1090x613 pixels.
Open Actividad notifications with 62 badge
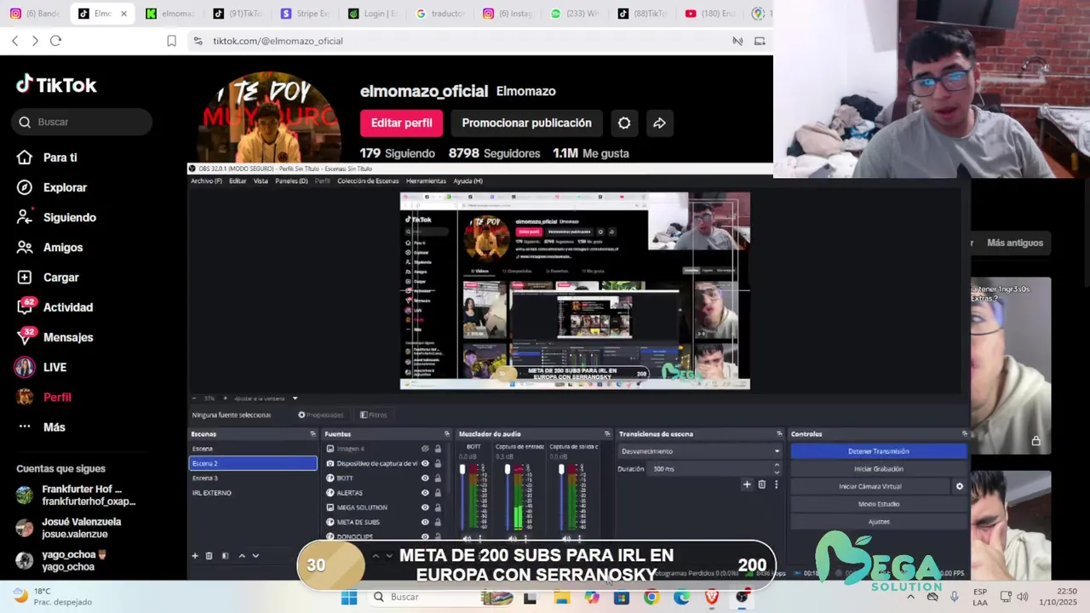(x=54, y=307)
